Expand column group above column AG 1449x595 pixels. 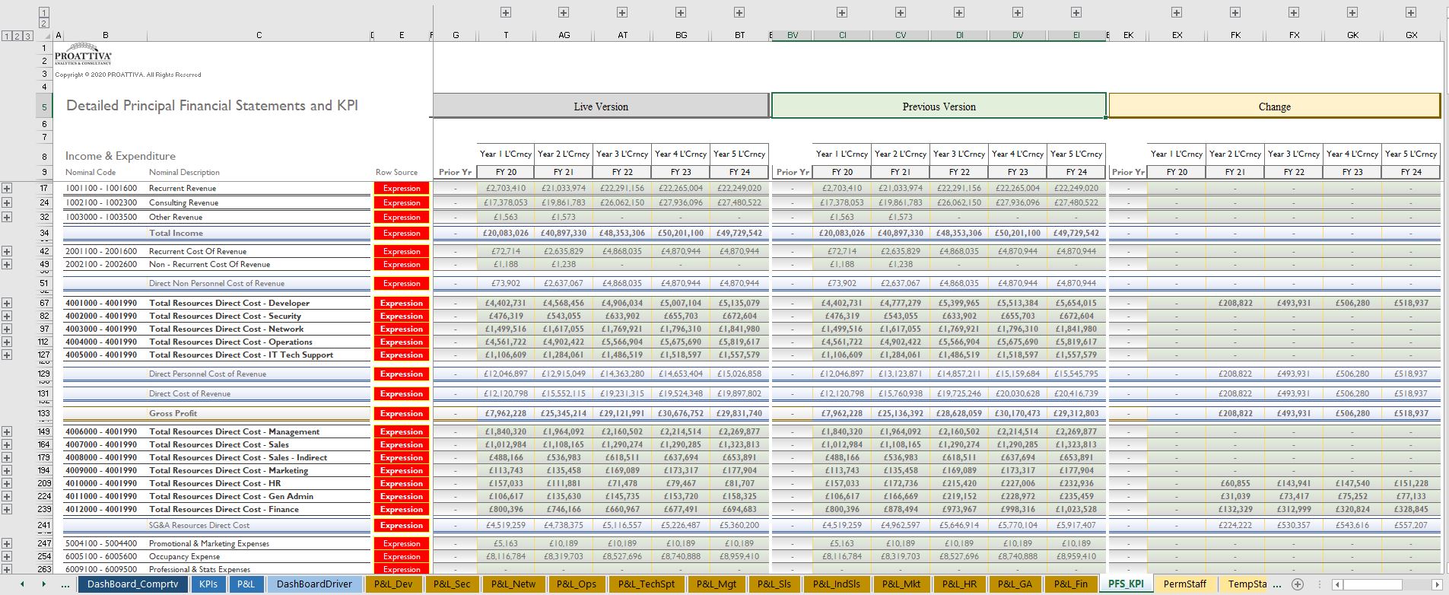[564, 12]
